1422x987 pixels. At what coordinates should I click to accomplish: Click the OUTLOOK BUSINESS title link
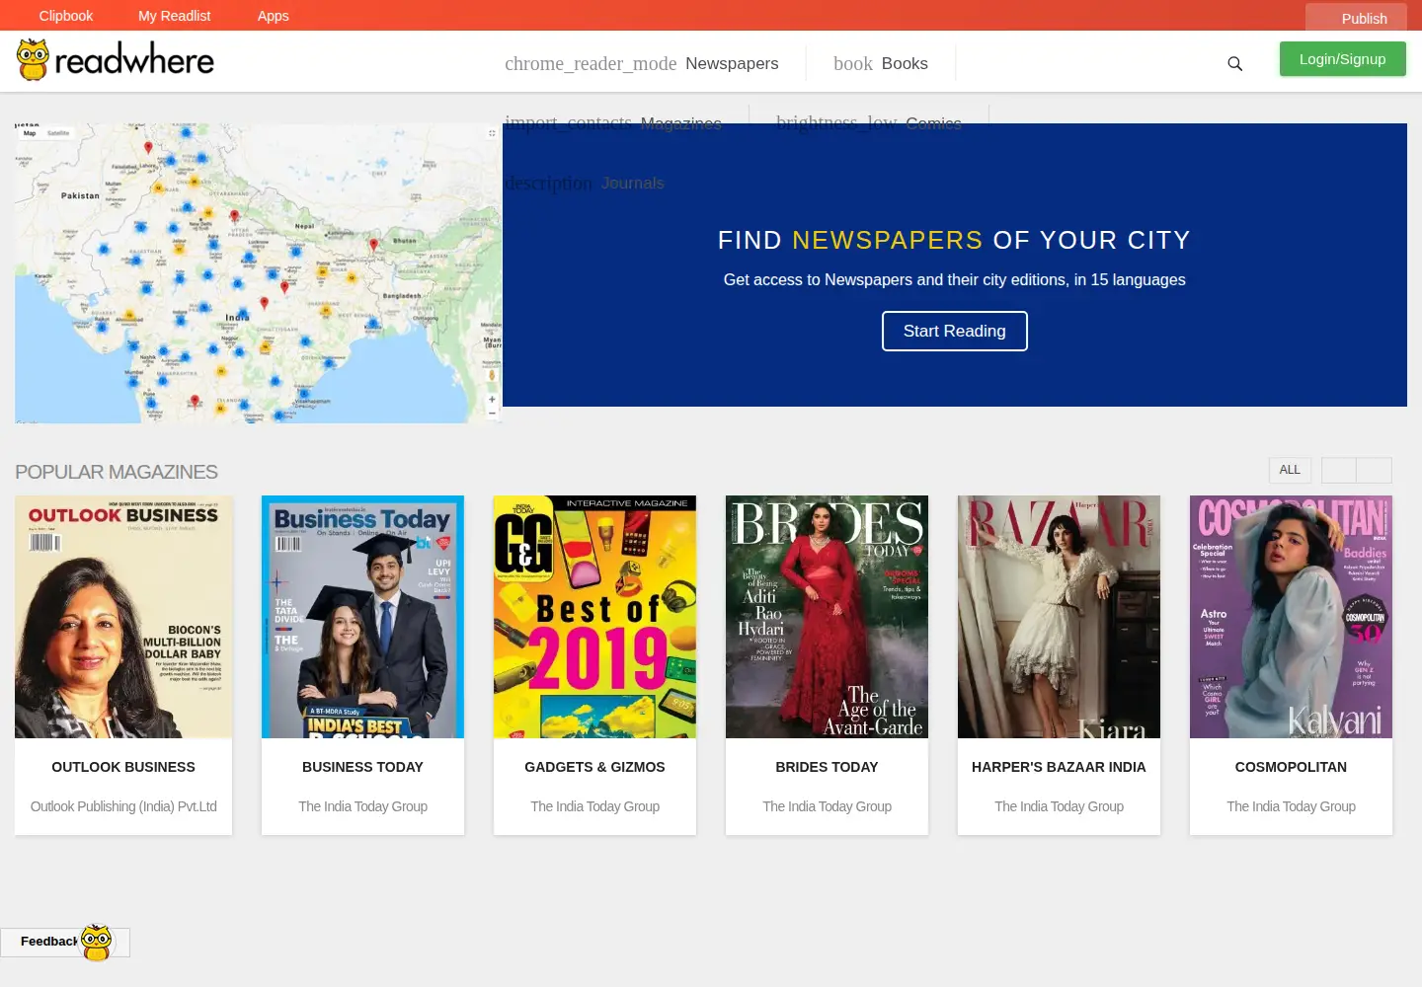point(123,767)
